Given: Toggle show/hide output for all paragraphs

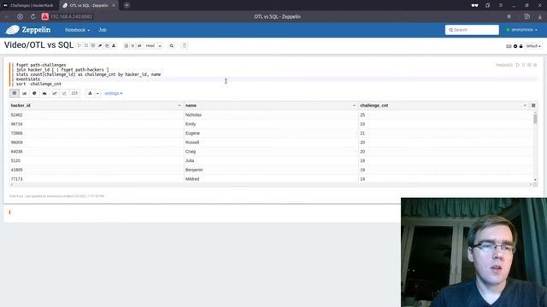Looking at the screenshot, I should [93, 45].
